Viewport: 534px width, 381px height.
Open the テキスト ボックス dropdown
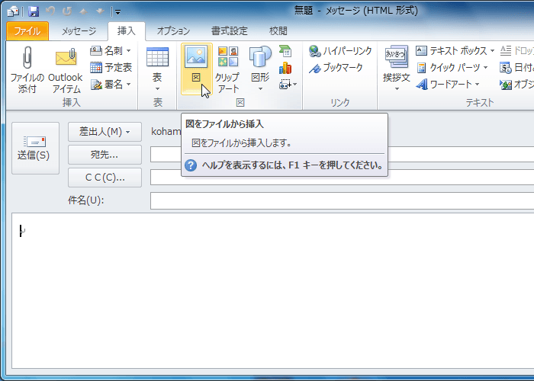(x=455, y=51)
